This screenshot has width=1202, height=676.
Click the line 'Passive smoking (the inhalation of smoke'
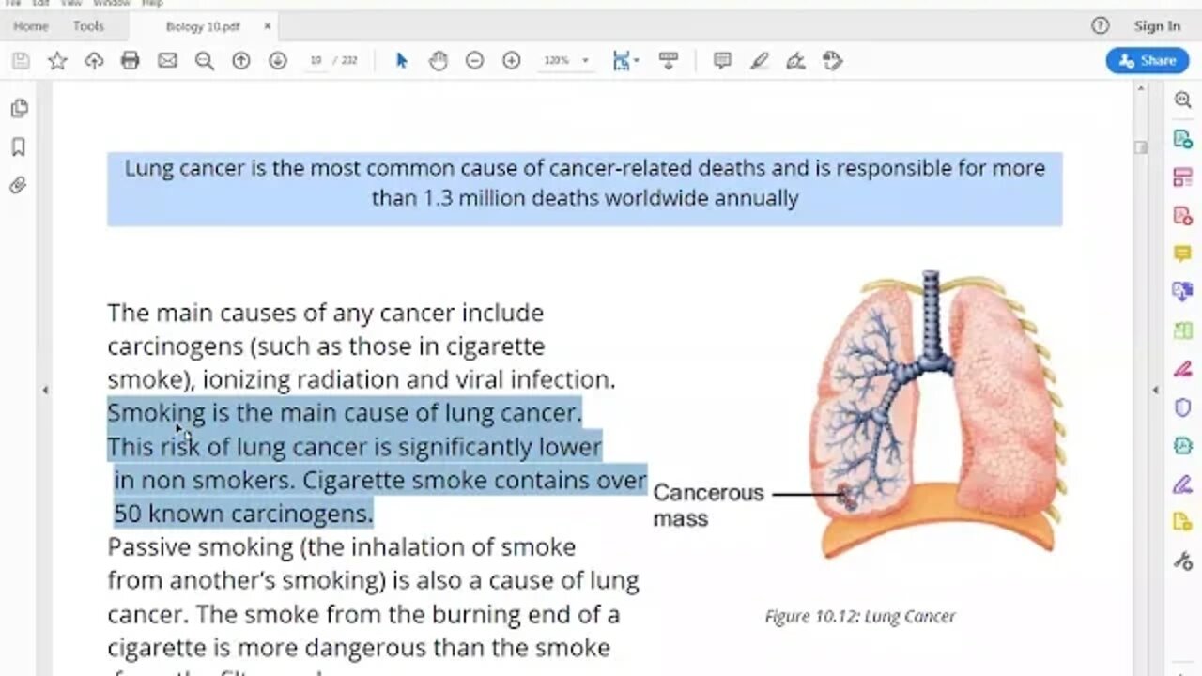342,546
